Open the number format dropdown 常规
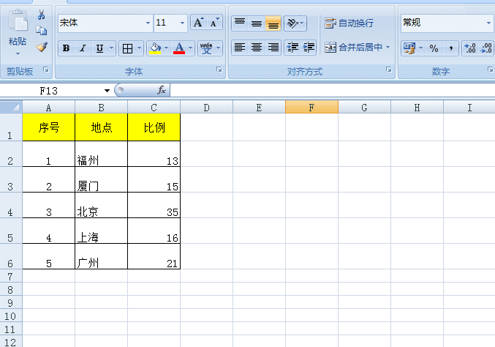 488,23
